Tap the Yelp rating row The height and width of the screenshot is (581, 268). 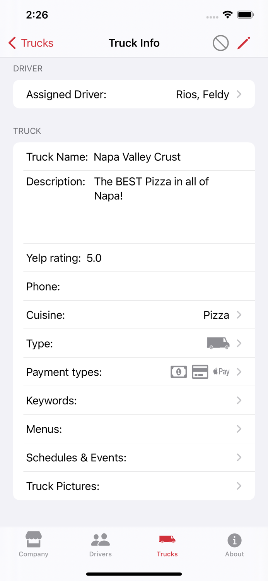pyautogui.click(x=134, y=258)
